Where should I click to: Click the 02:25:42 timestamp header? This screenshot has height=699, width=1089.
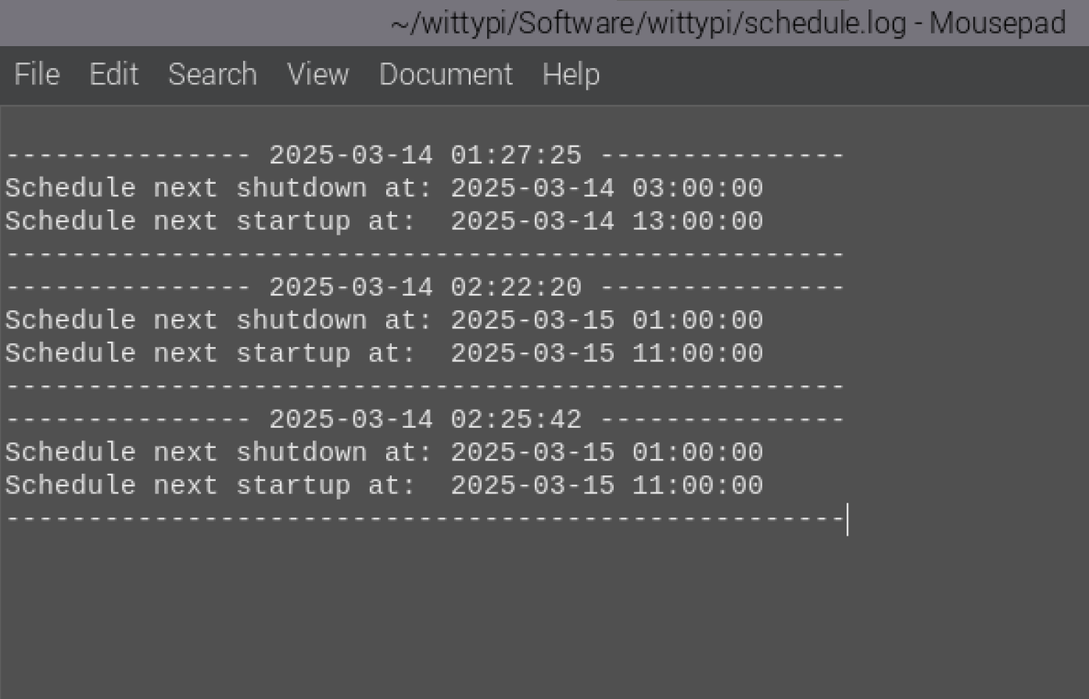[516, 419]
